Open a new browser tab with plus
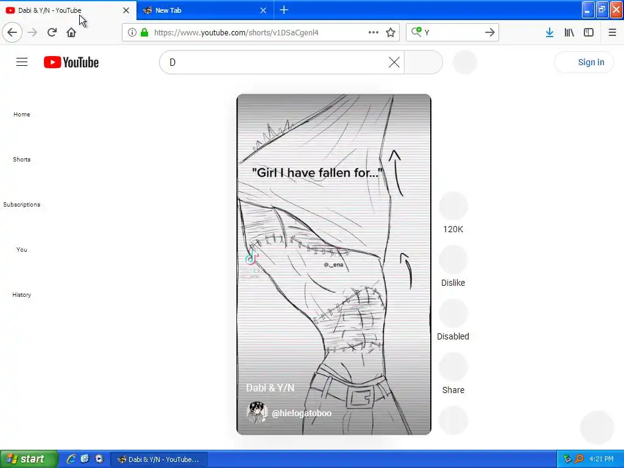Image resolution: width=624 pixels, height=468 pixels. click(284, 10)
